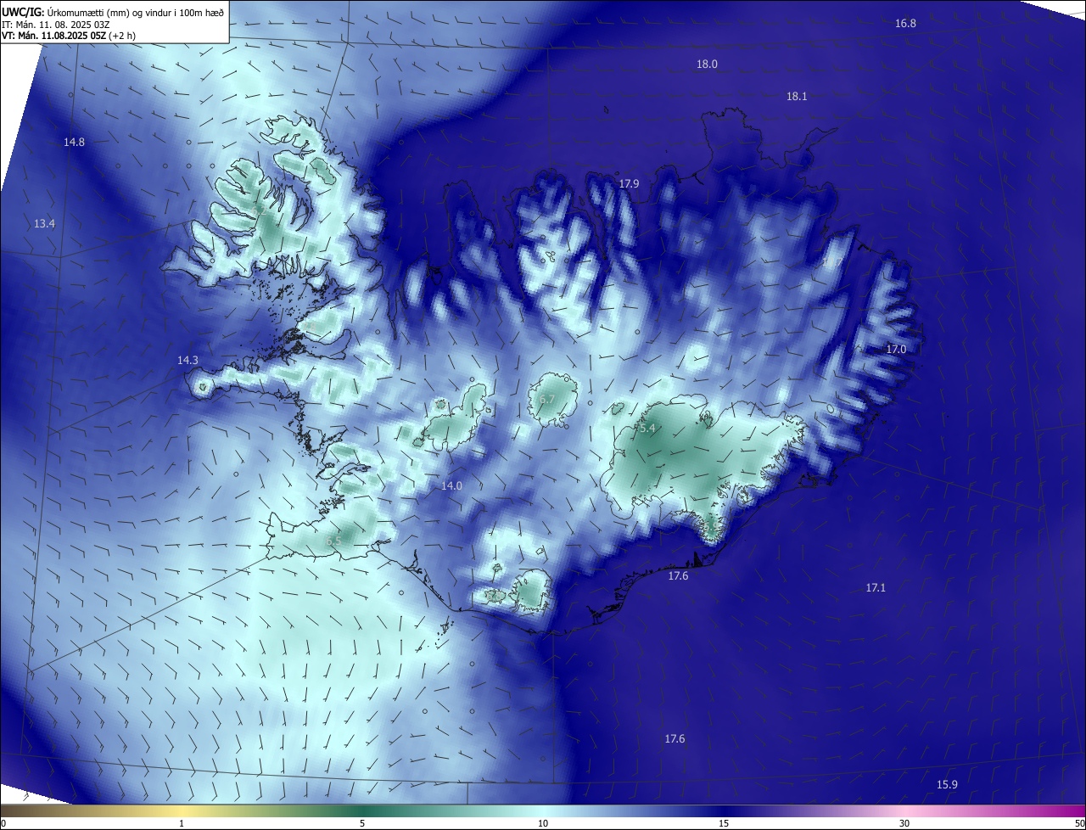Click the 15.9 value on the map
This screenshot has width=1086, height=830.
click(947, 785)
